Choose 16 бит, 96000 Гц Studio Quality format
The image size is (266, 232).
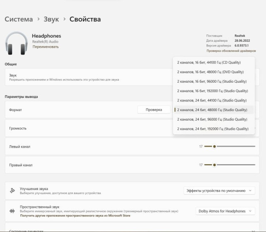tap(212, 82)
